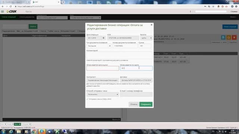
Task: Click the volume icon in system tray
Action: pyautogui.click(x=226, y=131)
